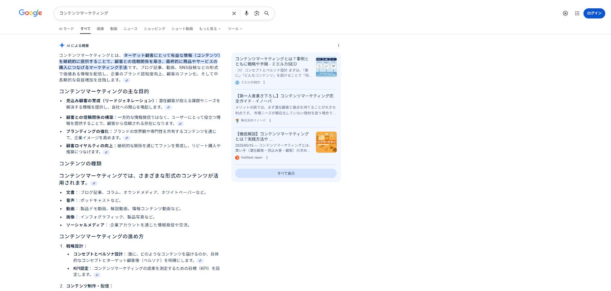Open Google Lens image search icon
The width and height of the screenshot is (611, 291).
coord(257,13)
